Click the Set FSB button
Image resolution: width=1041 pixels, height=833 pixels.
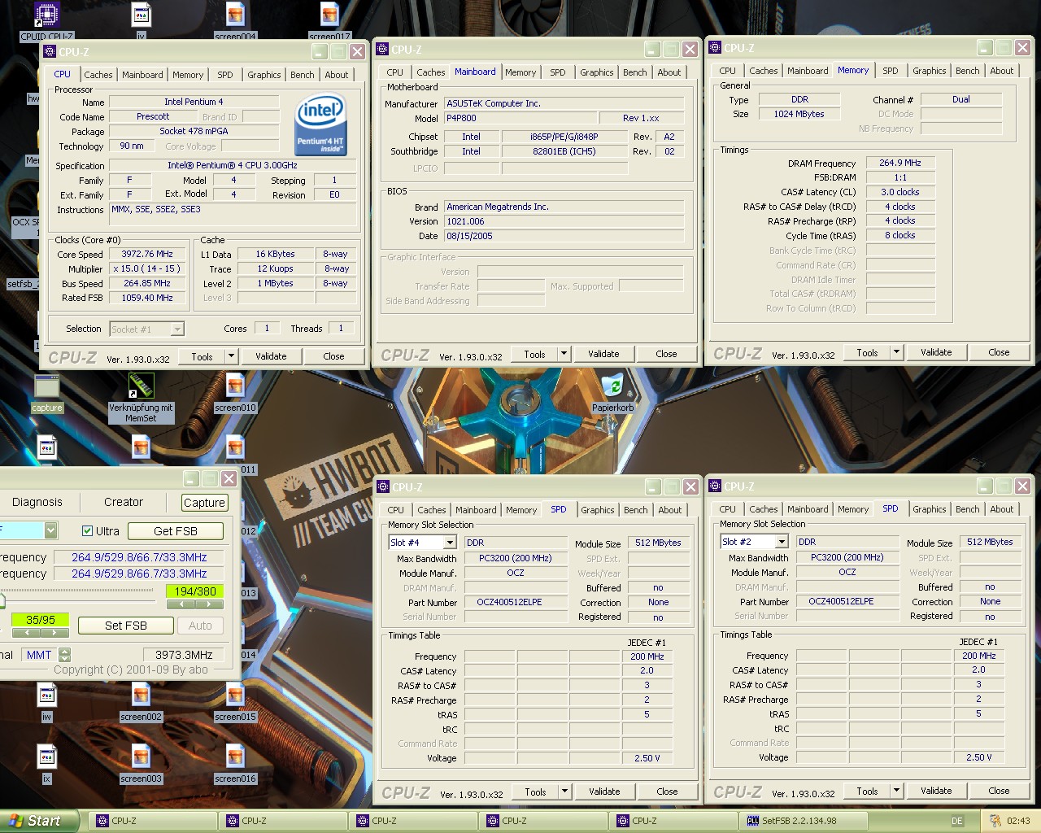[126, 626]
